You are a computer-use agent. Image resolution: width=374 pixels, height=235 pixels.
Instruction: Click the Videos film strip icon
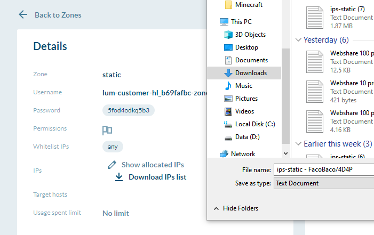pyautogui.click(x=228, y=111)
